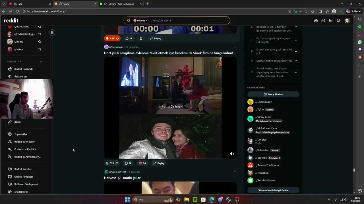Click the create post plus icon
The height and width of the screenshot is (204, 364).
pyautogui.click(x=331, y=20)
